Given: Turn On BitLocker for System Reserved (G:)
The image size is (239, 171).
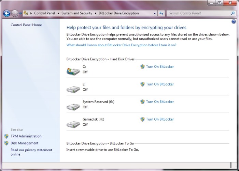Looking at the screenshot, I should pyautogui.click(x=160, y=102).
